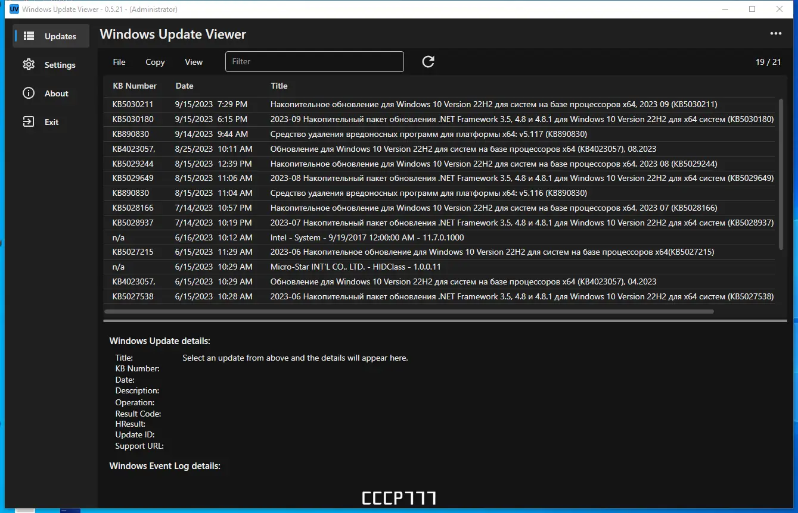Select the Intel - System driver row

440,237
